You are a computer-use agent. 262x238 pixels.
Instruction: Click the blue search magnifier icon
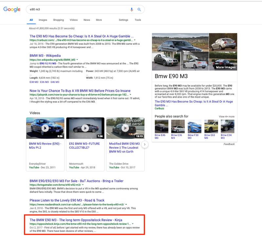tap(139, 9)
